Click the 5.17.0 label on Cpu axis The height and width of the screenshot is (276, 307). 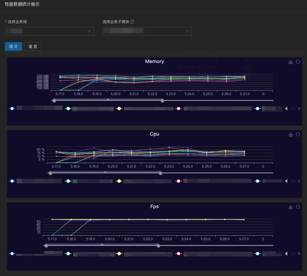coord(56,166)
